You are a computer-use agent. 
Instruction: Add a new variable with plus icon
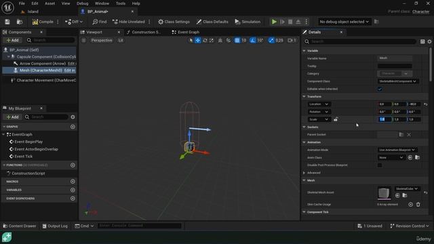tap(73, 190)
